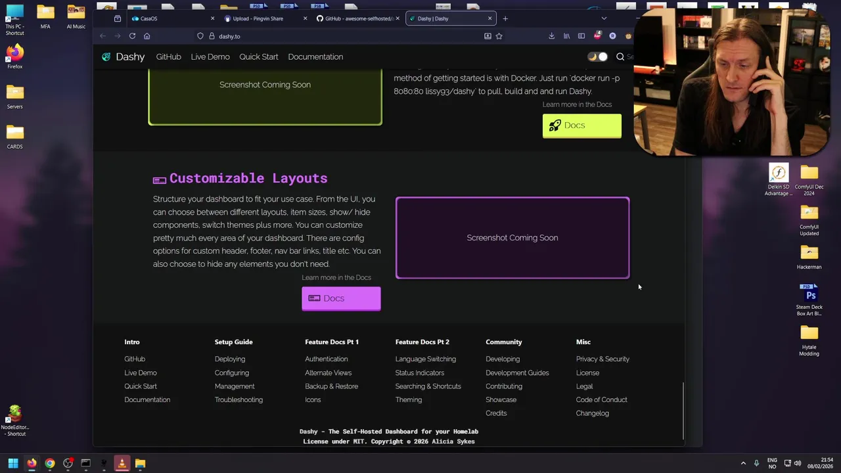
Task: Select CARDS folder on desktop
Action: pyautogui.click(x=14, y=137)
